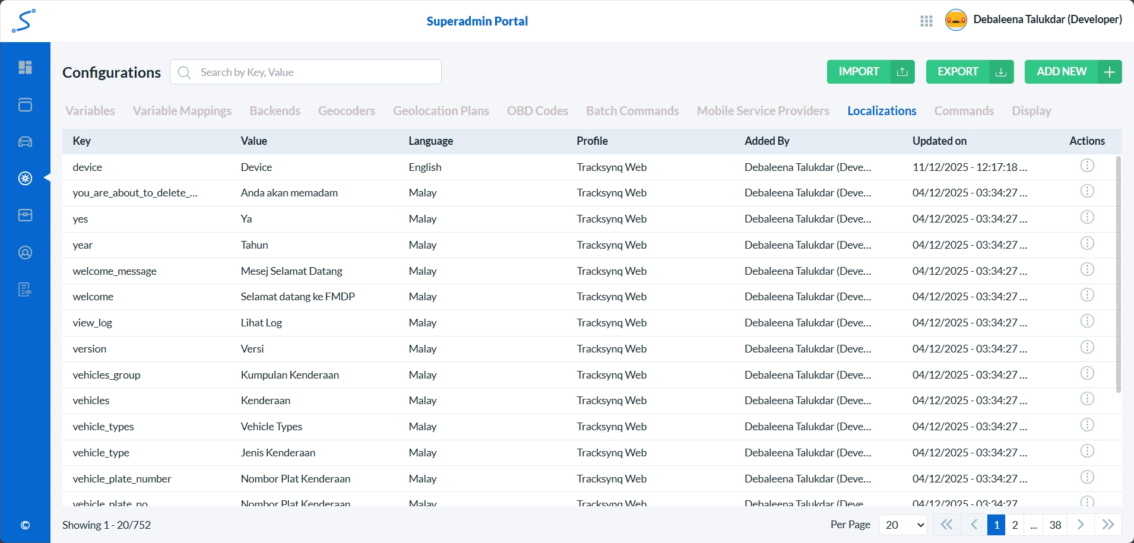
Task: Switch to the Variables tab
Action: (90, 111)
